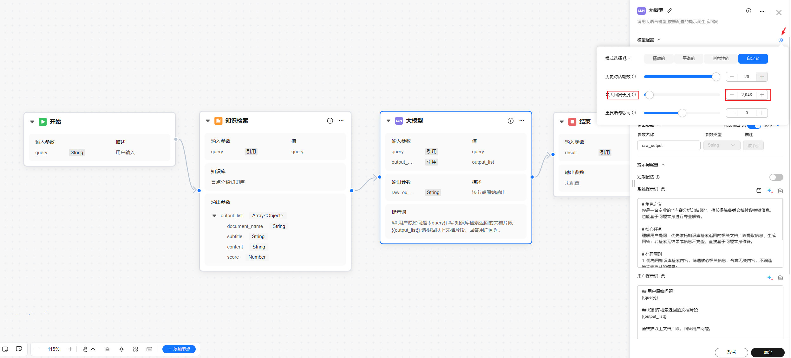Image resolution: width=791 pixels, height=358 pixels.
Task: Select the 创意性的 mode tab
Action: pos(721,59)
